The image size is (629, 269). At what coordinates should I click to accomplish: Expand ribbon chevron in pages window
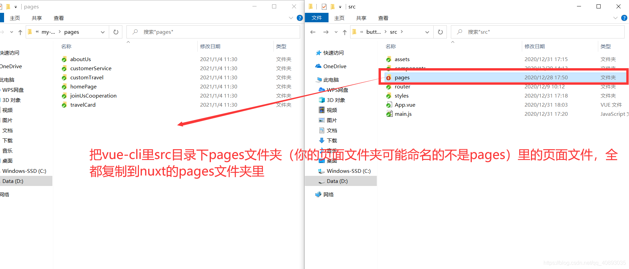291,18
